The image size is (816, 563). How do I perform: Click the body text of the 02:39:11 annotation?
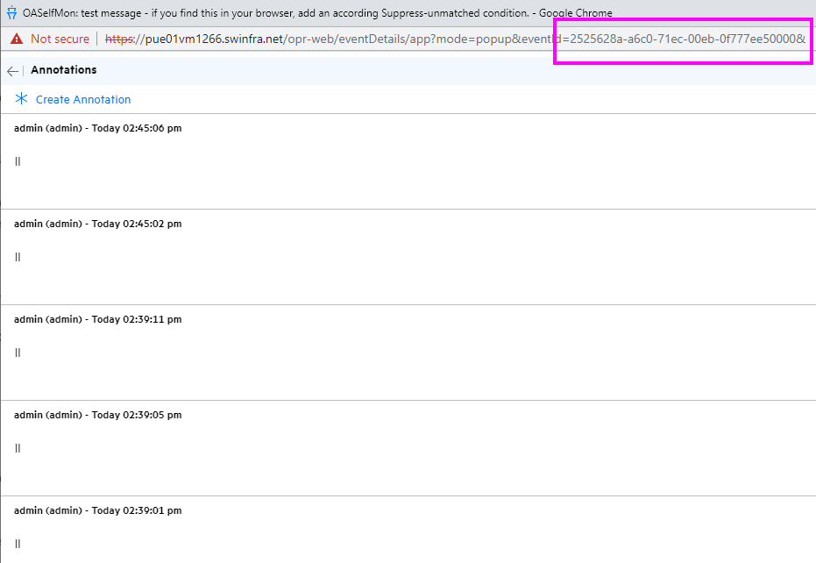click(18, 353)
